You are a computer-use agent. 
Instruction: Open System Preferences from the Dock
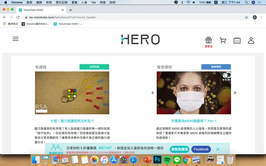tap(124, 160)
